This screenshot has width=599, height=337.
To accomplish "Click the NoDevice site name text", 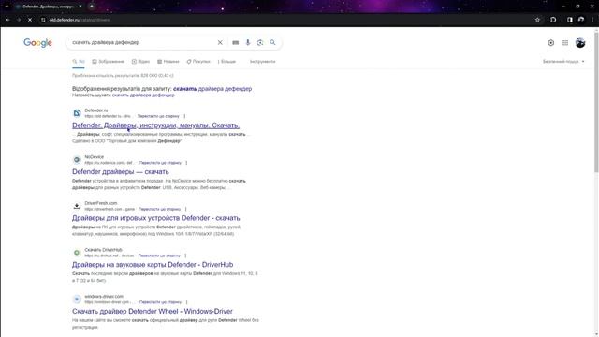I will point(94,157).
